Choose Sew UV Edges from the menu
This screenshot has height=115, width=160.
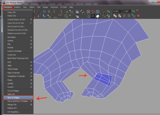13,98
